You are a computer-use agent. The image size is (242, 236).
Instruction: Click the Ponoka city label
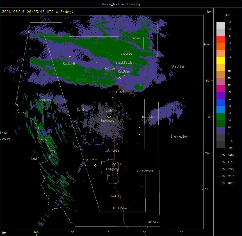tap(135, 38)
